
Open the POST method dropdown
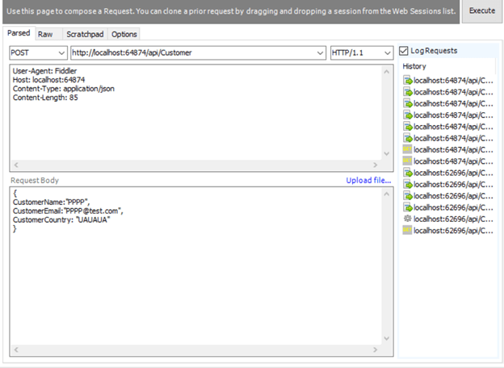[x=38, y=52]
